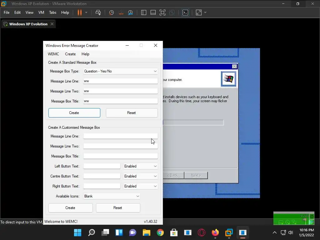Reset the standard message box form
This screenshot has height=240, width=320.
tap(132, 113)
